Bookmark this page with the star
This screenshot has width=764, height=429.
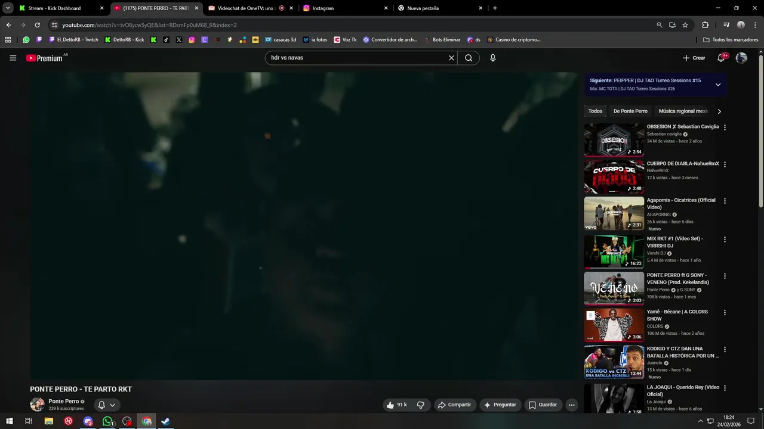coord(685,25)
